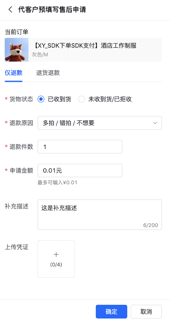
Task: Select the 未收到货/已拒收 radio option
Action: tap(82, 99)
